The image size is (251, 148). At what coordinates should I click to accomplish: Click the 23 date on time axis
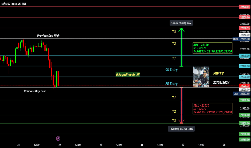(x=101, y=145)
